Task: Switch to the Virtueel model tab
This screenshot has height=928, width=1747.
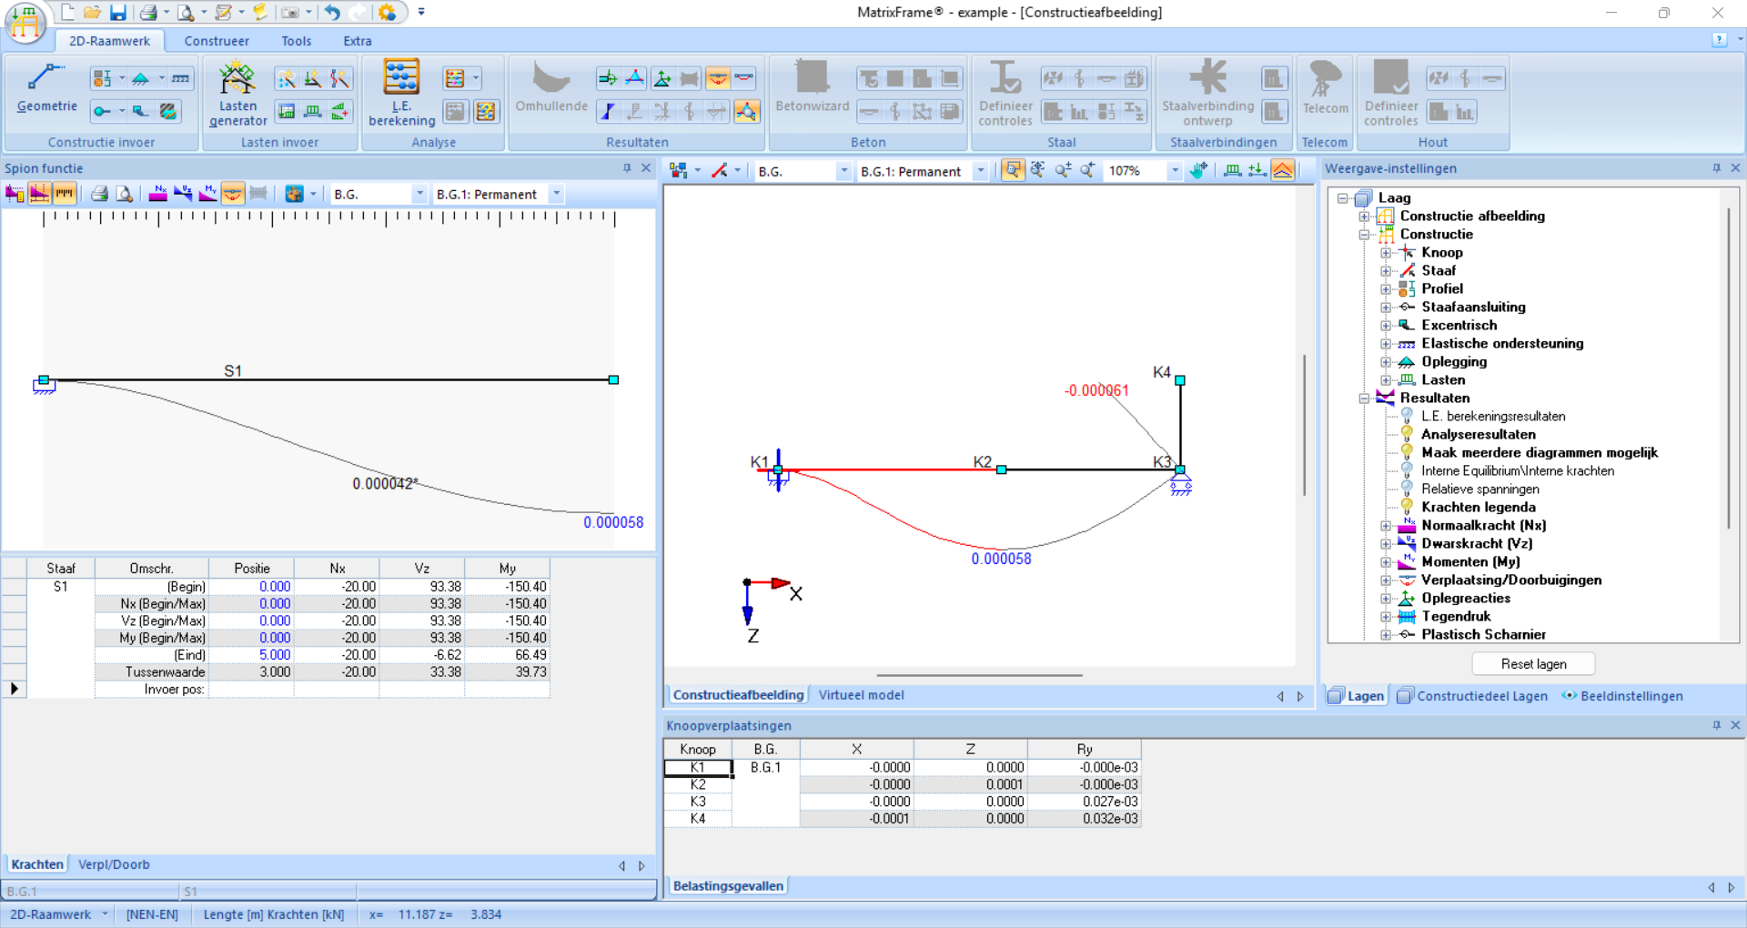Action: pyautogui.click(x=861, y=695)
